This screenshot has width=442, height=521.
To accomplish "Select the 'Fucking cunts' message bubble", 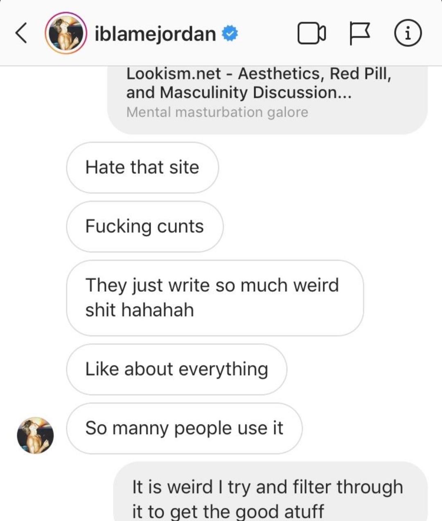I will click(x=145, y=227).
